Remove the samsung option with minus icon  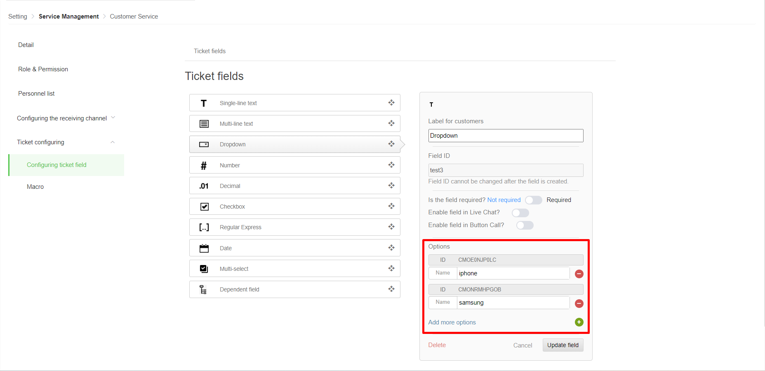[579, 303]
